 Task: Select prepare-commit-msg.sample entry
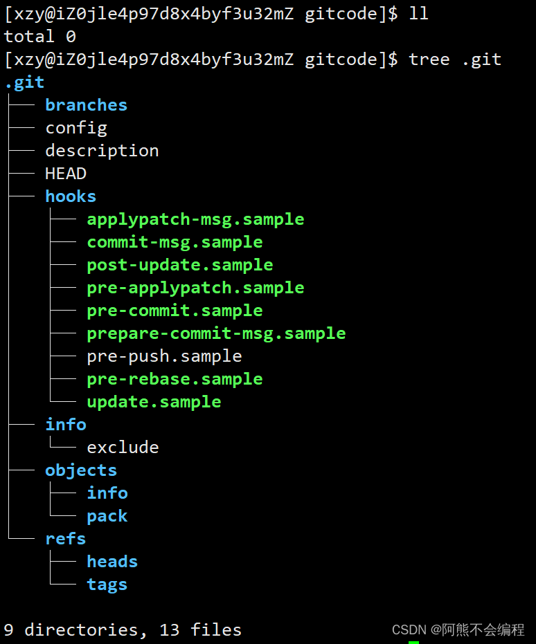(x=216, y=333)
